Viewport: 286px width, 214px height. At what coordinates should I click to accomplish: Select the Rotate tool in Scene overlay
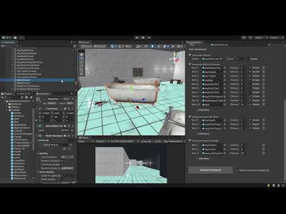pyautogui.click(x=82, y=62)
